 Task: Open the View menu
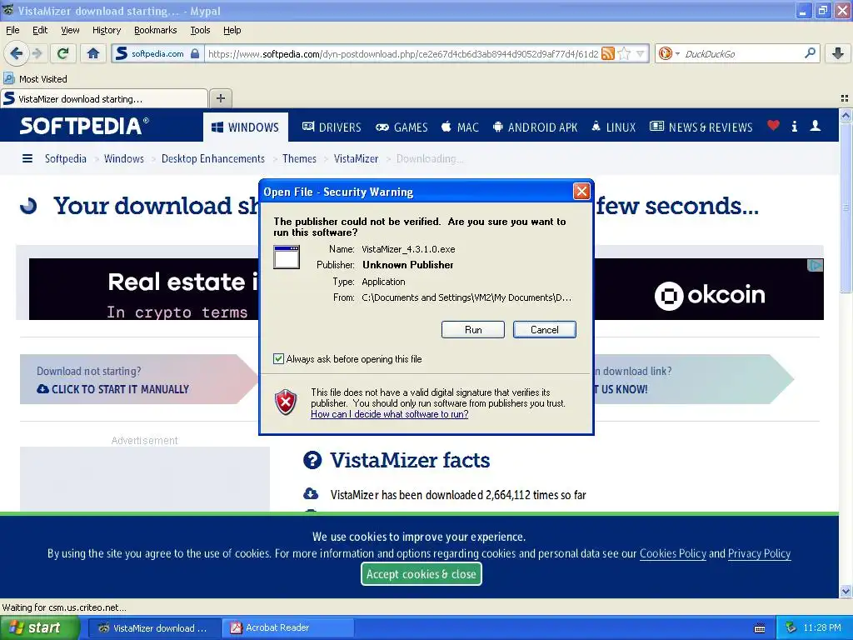point(70,30)
